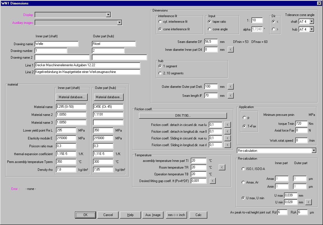Open the Auxiliary images dropdown
This screenshot has width=323, height=225.
(x=119, y=23)
